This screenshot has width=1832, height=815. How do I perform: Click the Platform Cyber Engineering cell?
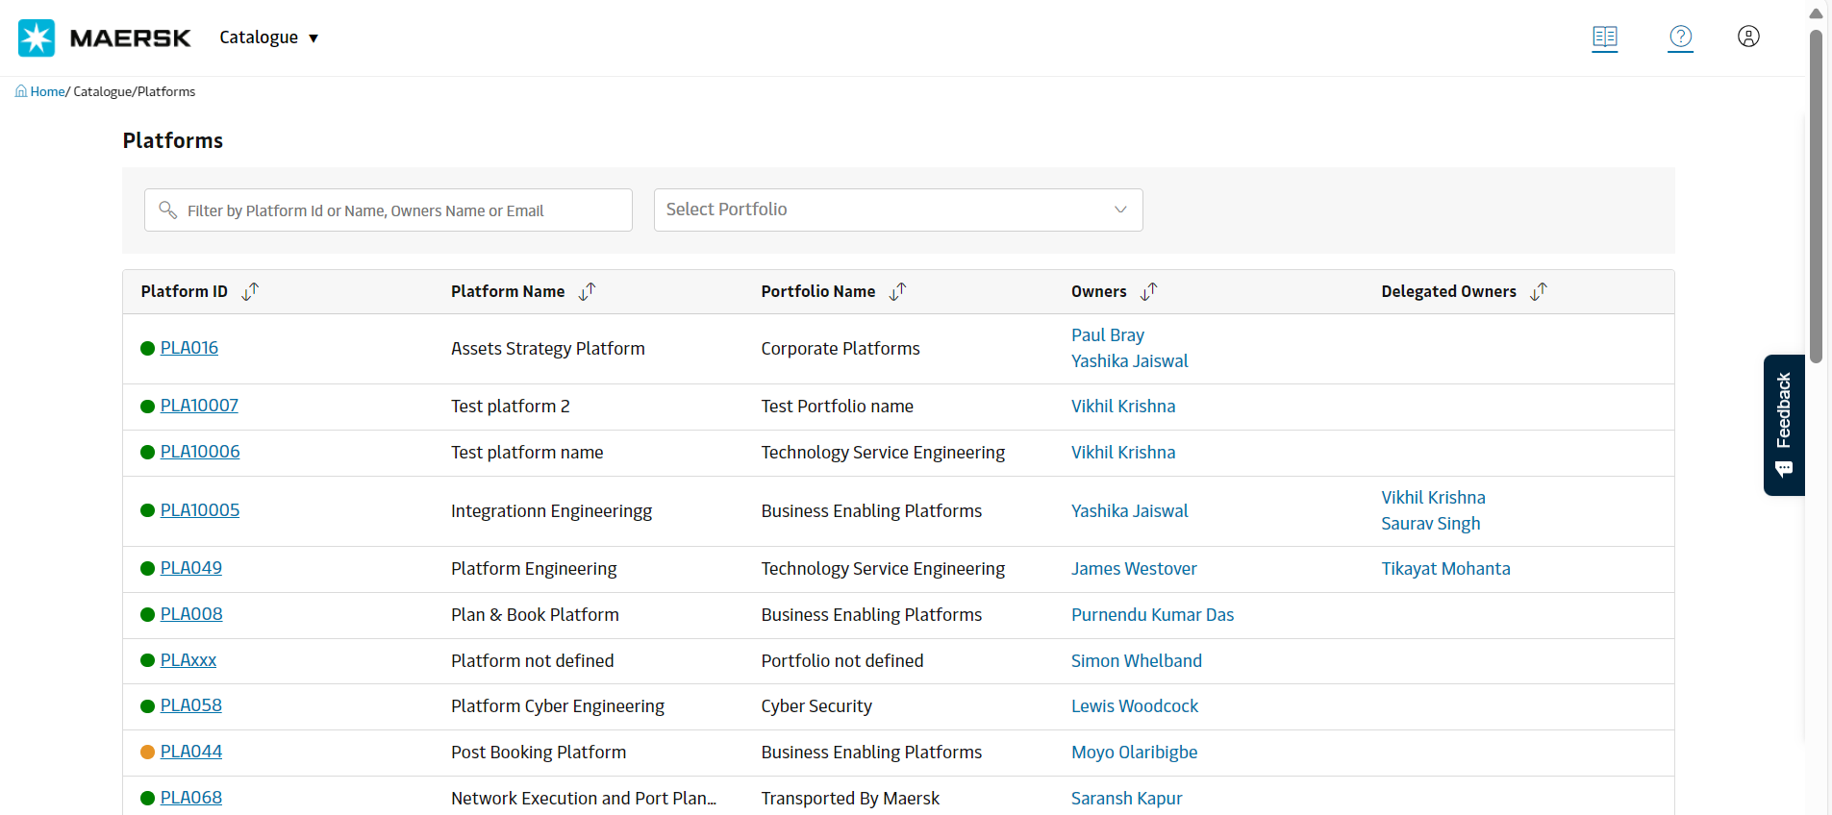pos(558,706)
